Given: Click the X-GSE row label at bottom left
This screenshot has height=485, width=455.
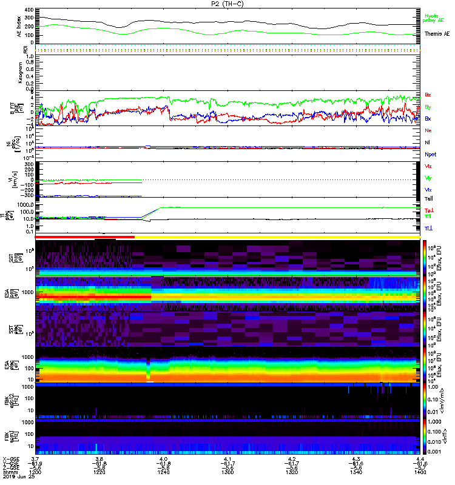Looking at the screenshot, I should click(10, 459).
